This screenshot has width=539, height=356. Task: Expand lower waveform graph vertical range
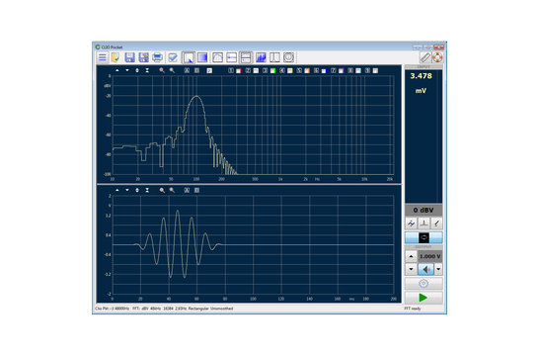[x=137, y=190]
